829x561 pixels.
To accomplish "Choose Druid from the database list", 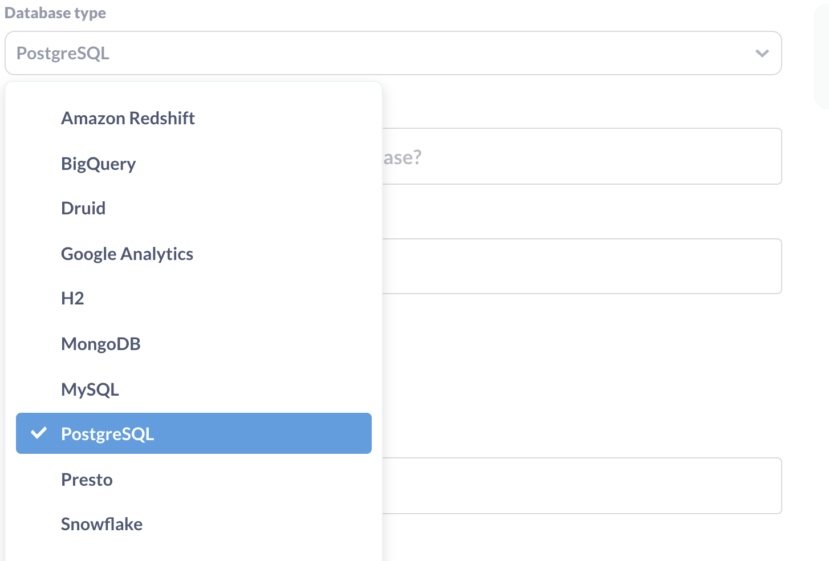I will (83, 208).
